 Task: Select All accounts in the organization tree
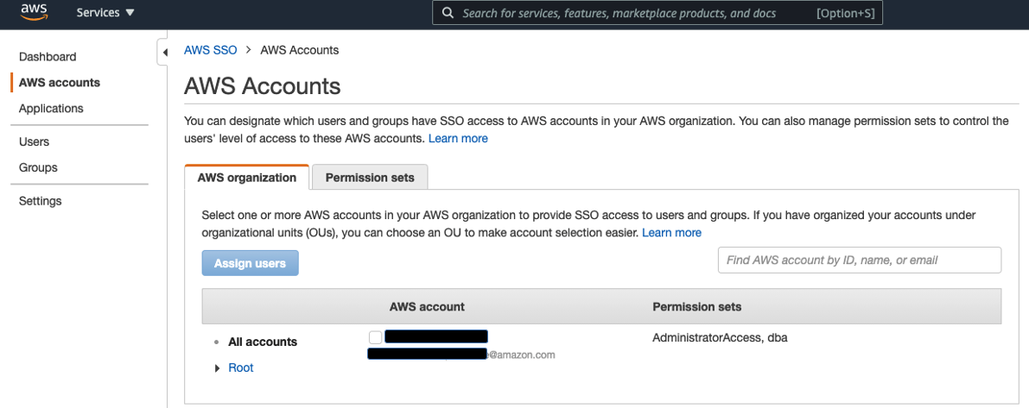pos(262,342)
